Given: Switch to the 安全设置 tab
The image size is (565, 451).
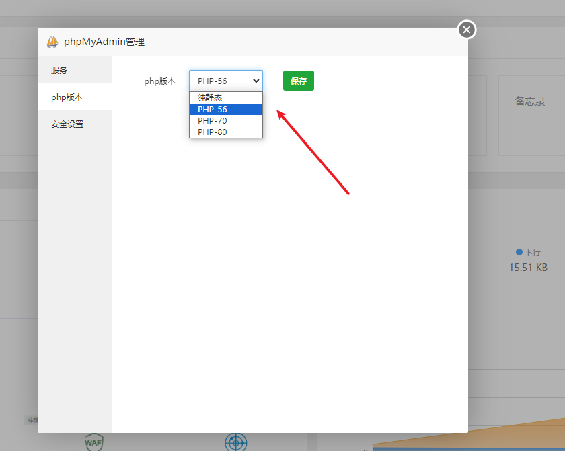Looking at the screenshot, I should pyautogui.click(x=75, y=124).
